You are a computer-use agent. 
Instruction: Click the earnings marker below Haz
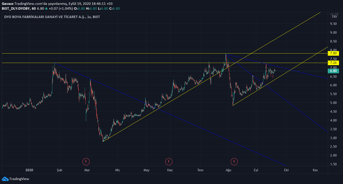click(x=169, y=162)
